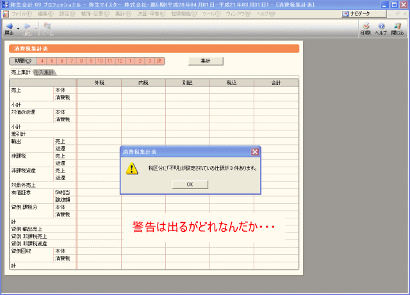The width and height of the screenshot is (410, 295).
Task: Click the 進む forward arrow icon
Action: (x=27, y=26)
